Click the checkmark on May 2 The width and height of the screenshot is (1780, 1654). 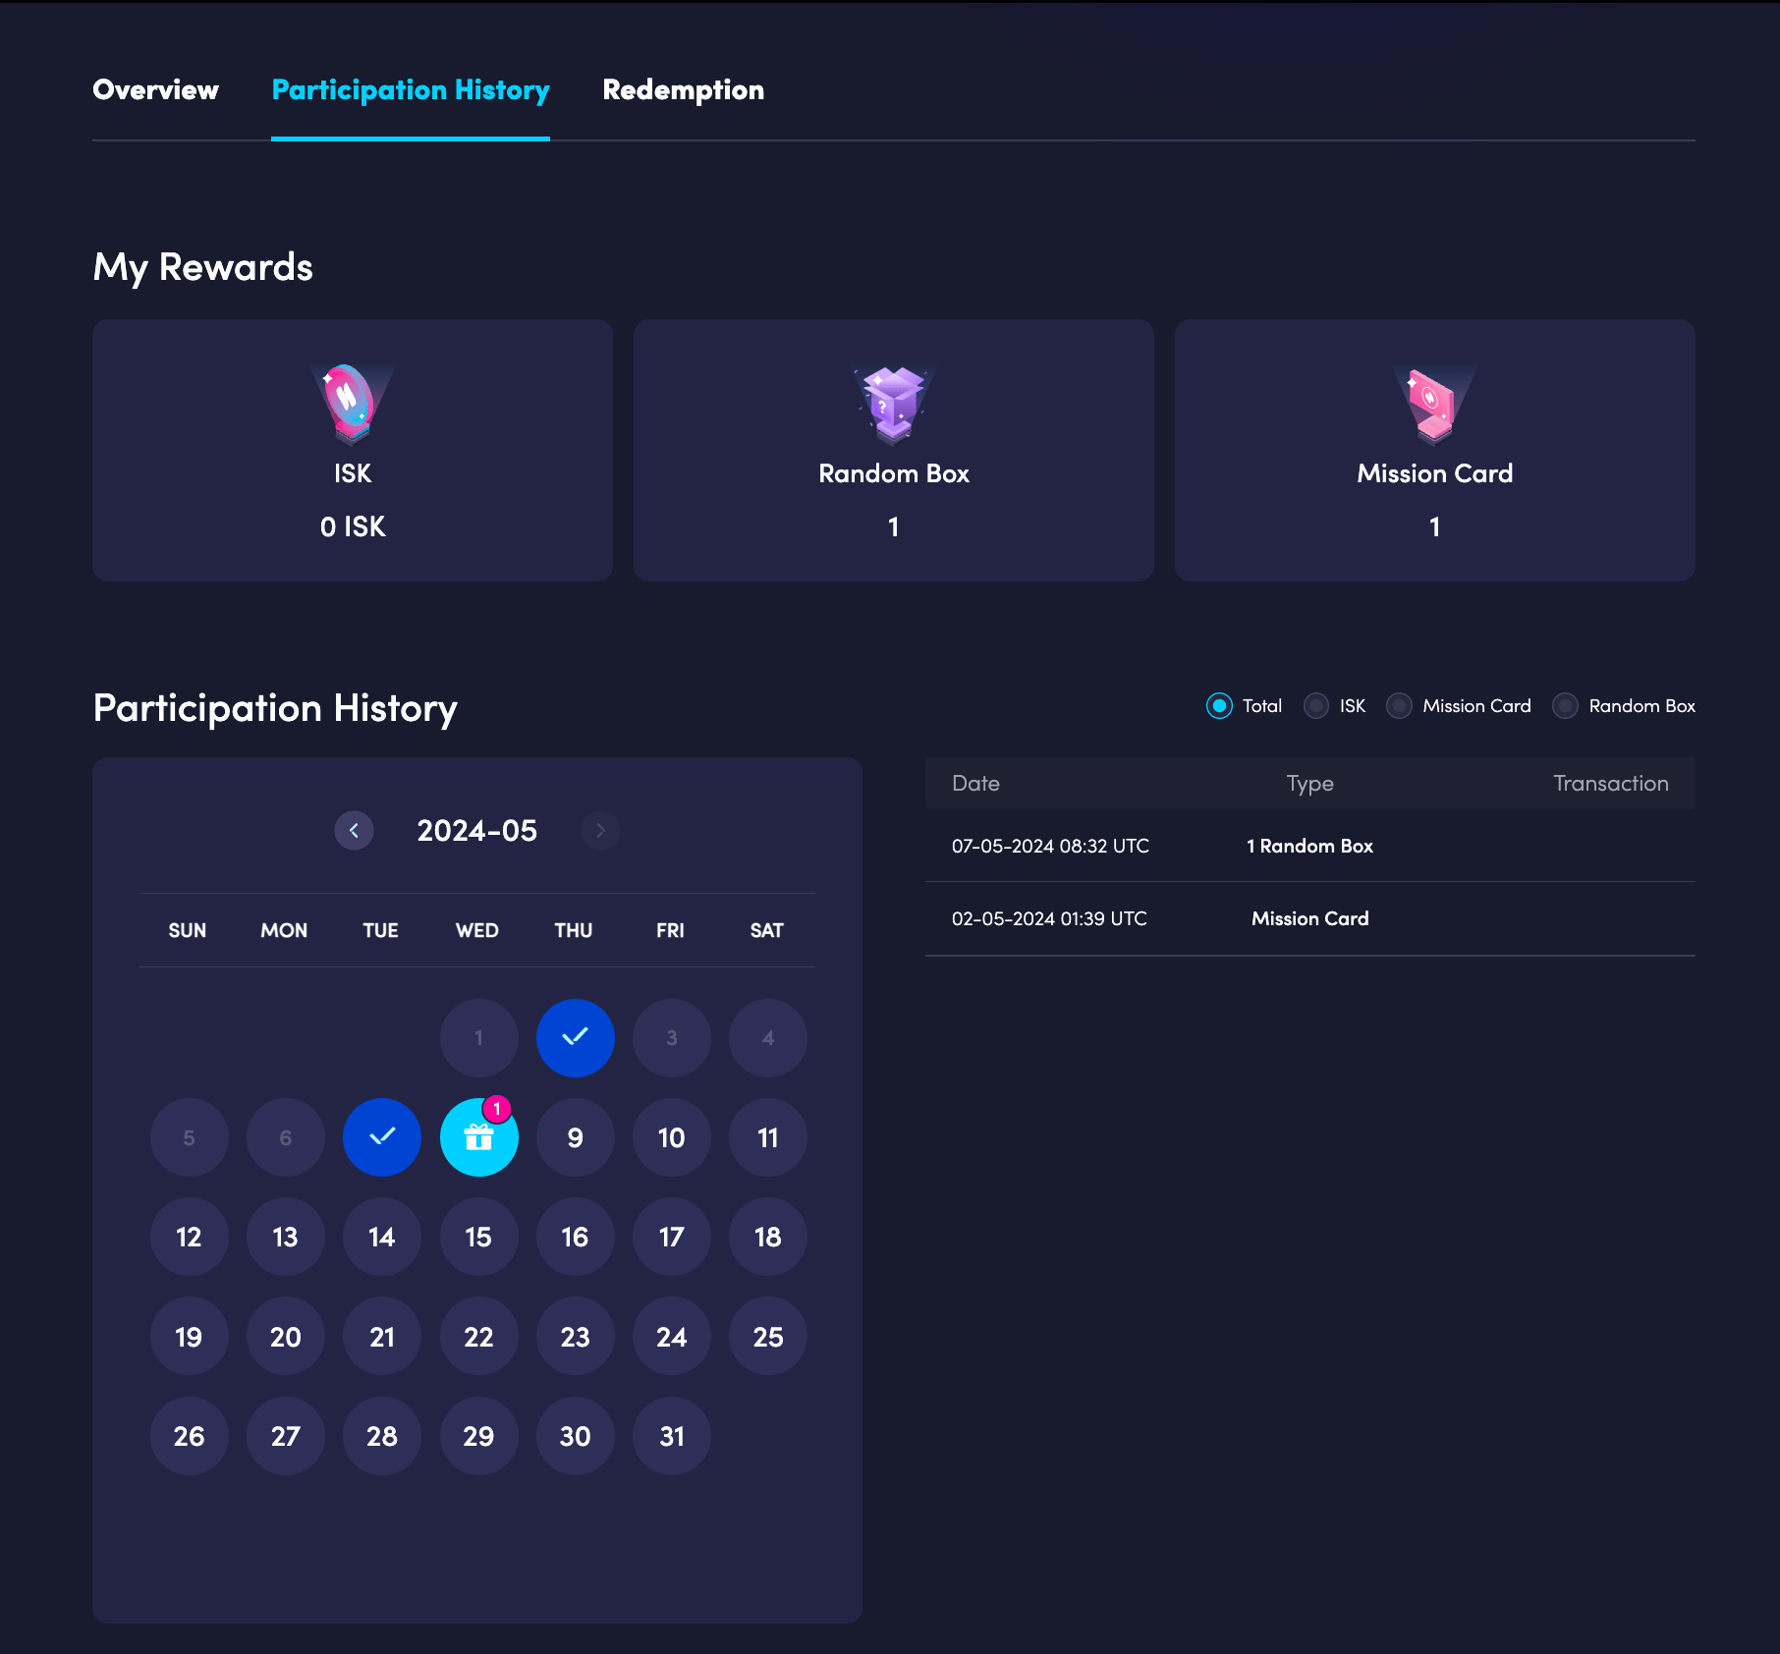click(575, 1038)
